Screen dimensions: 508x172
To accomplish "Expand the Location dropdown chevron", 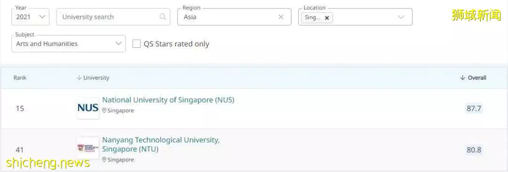I will coord(401,17).
